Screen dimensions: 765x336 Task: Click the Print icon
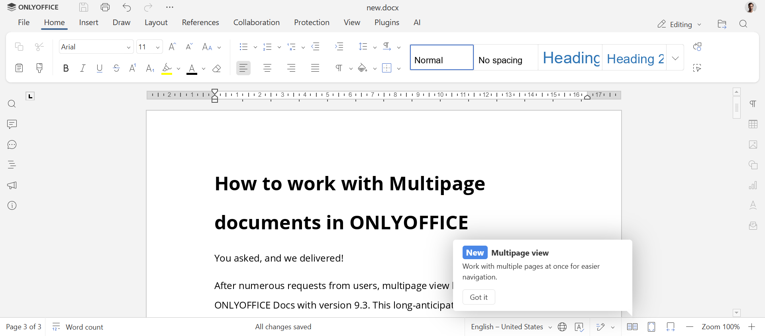(x=105, y=7)
